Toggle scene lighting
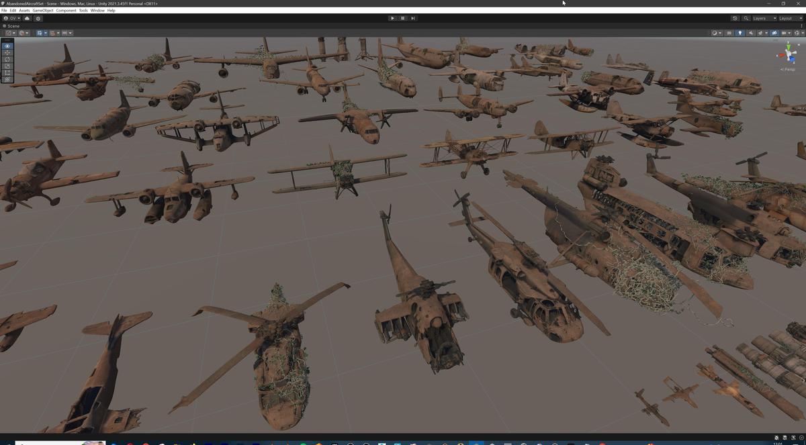The image size is (806, 445). [x=740, y=33]
